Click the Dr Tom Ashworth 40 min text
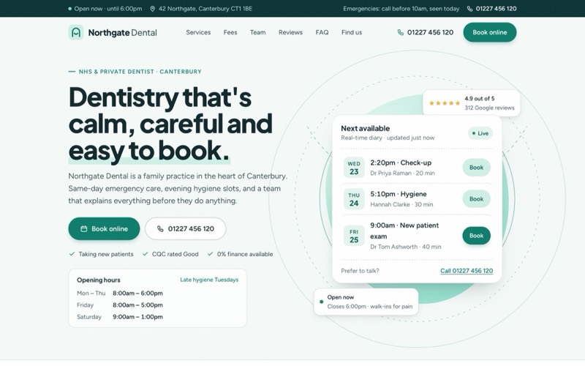 pyautogui.click(x=406, y=247)
